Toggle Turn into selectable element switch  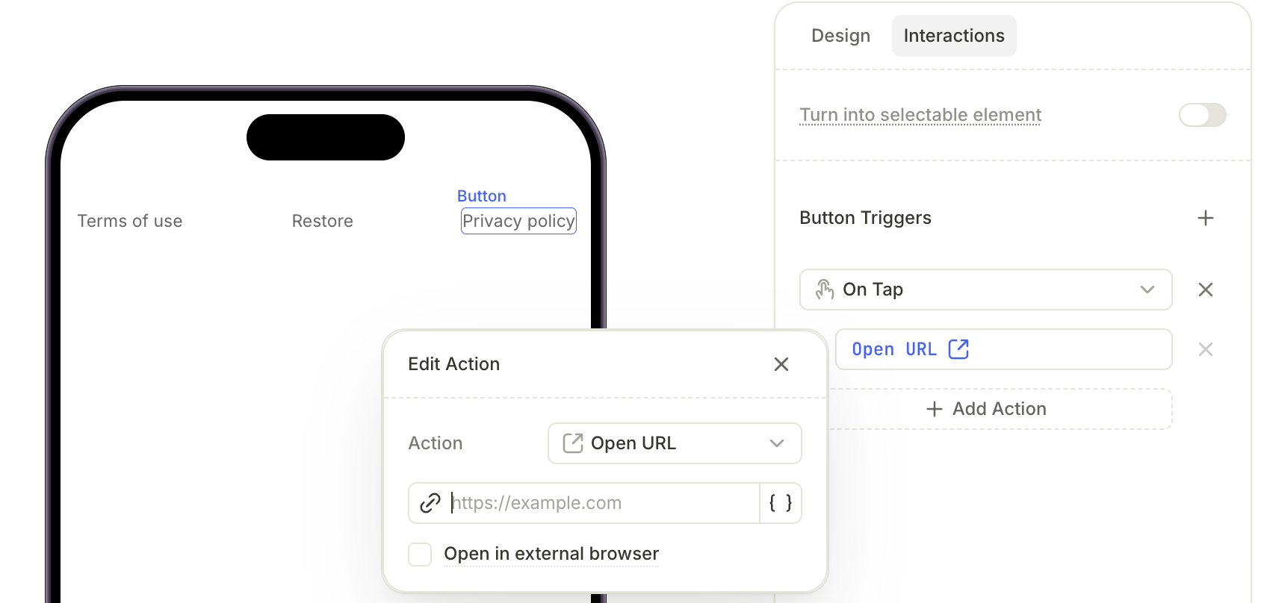[1202, 115]
